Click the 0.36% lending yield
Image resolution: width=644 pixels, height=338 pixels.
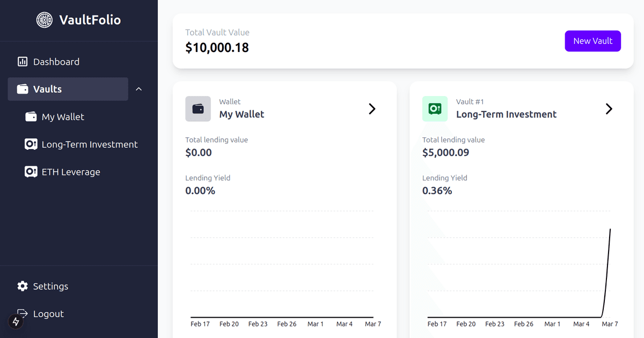(437, 190)
